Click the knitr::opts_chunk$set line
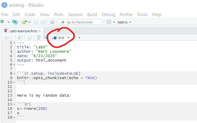 (x=57, y=78)
